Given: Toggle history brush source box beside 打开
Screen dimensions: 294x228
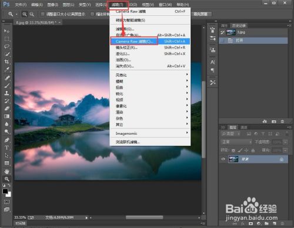Looking at the screenshot, I should click(x=222, y=40).
